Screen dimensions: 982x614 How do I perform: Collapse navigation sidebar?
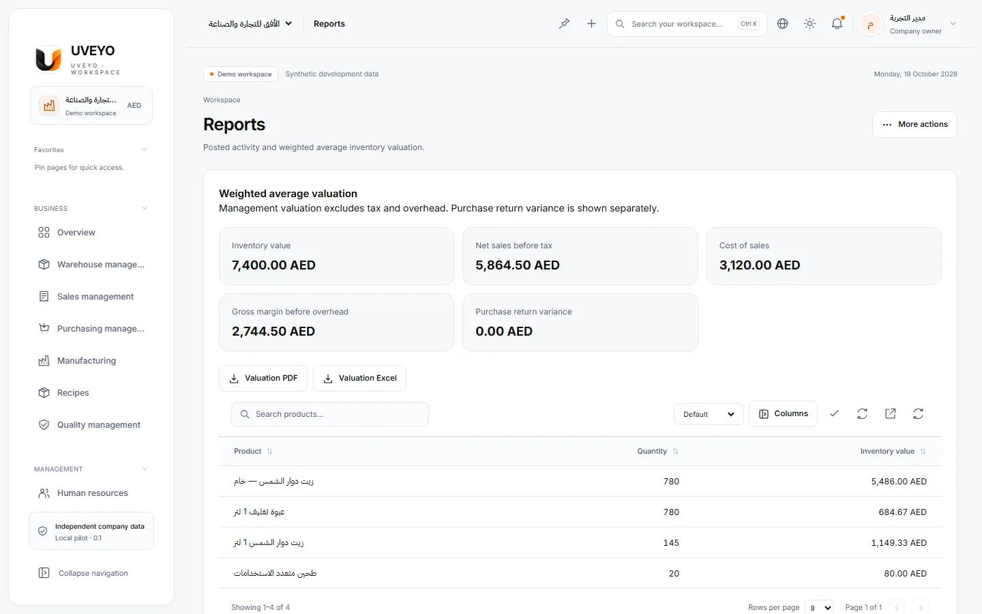click(91, 573)
